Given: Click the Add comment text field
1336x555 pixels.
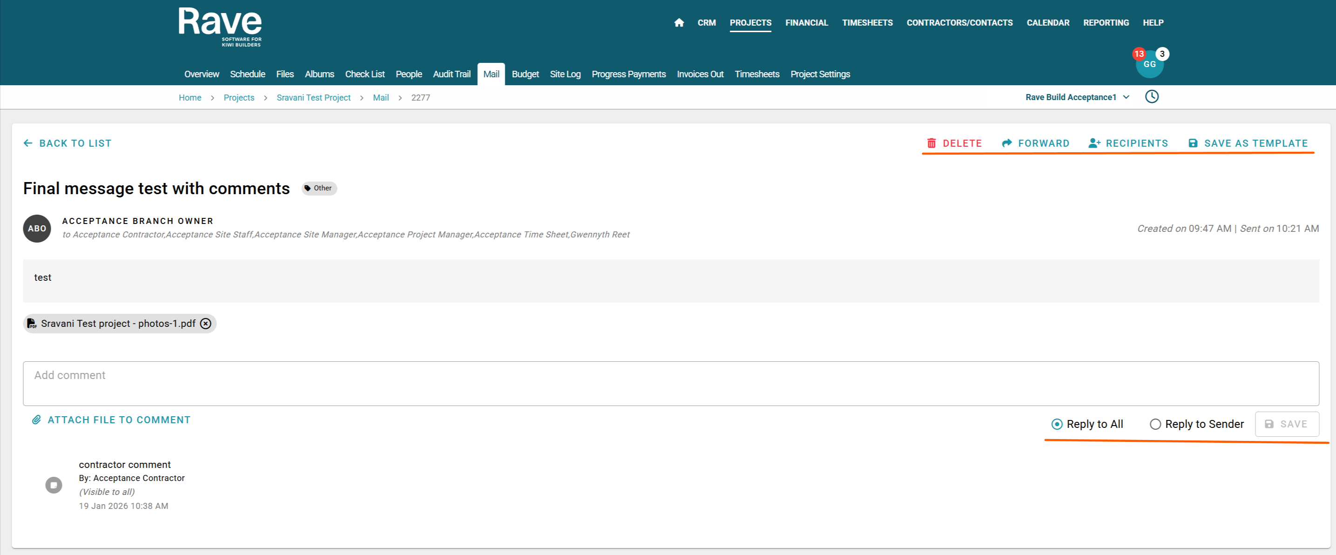Looking at the screenshot, I should coord(670,383).
